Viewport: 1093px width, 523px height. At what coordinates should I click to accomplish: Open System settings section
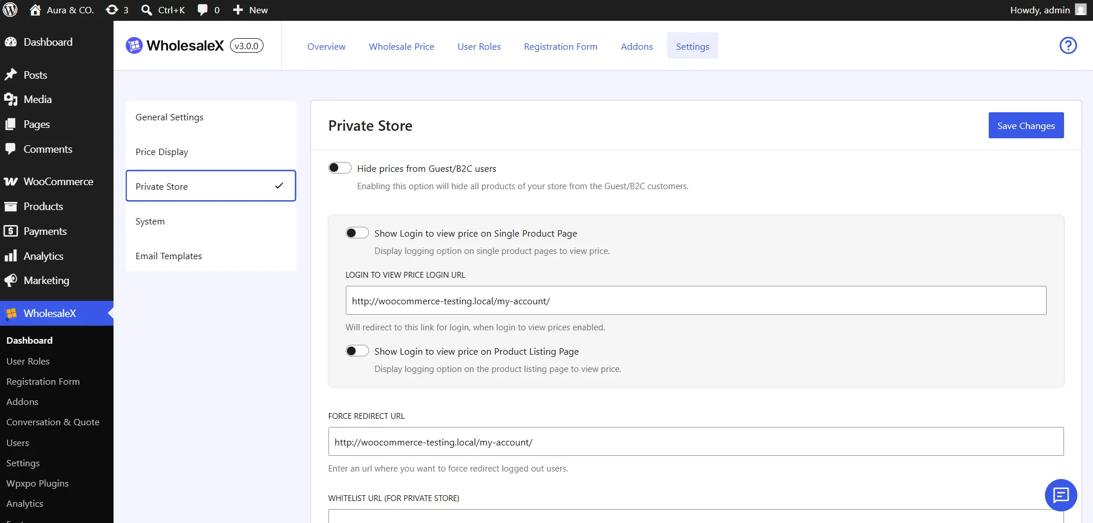pos(211,221)
